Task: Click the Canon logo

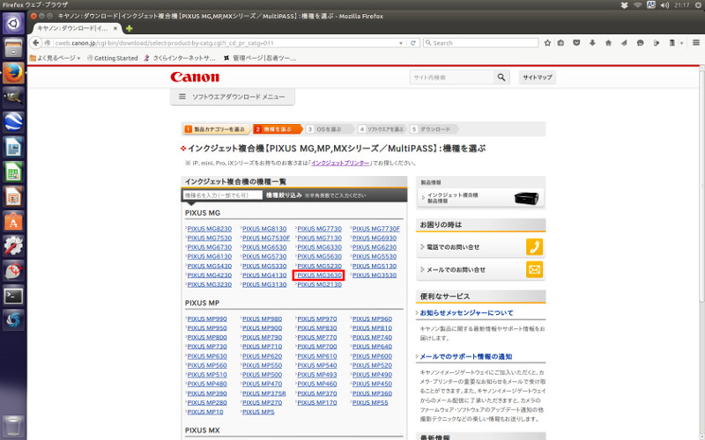Action: [195, 77]
